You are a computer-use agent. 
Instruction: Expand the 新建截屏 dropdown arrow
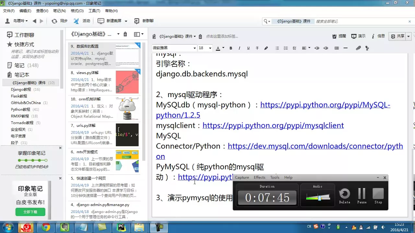pos(126,21)
